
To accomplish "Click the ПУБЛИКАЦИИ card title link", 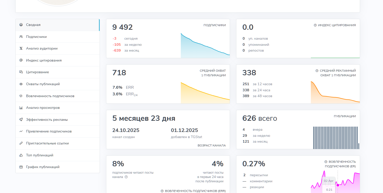I will [345, 116].
